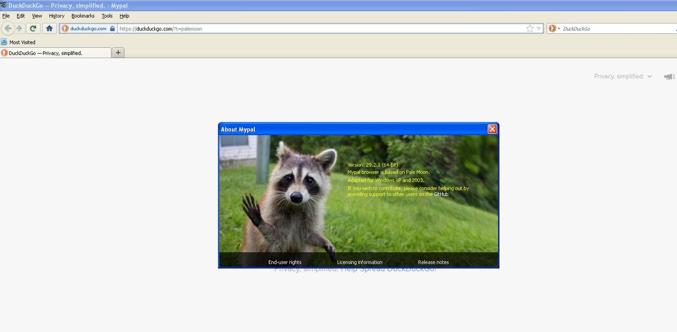Focus the DuckDuckGo search field
The height and width of the screenshot is (332, 677).
619,28
